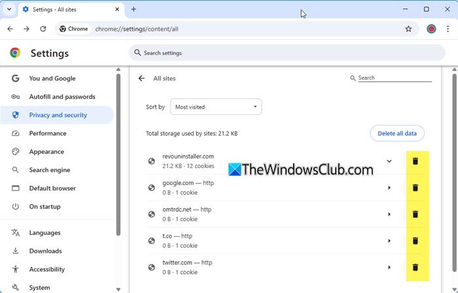Click the browser back arrow
The height and width of the screenshot is (293, 458).
(10, 29)
